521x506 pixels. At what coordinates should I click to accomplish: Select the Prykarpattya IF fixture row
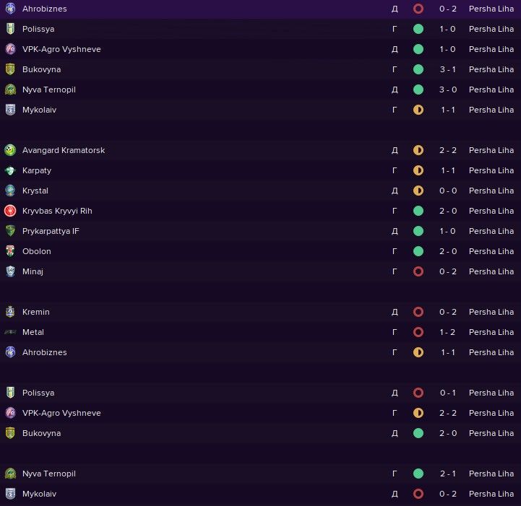[x=217, y=231]
